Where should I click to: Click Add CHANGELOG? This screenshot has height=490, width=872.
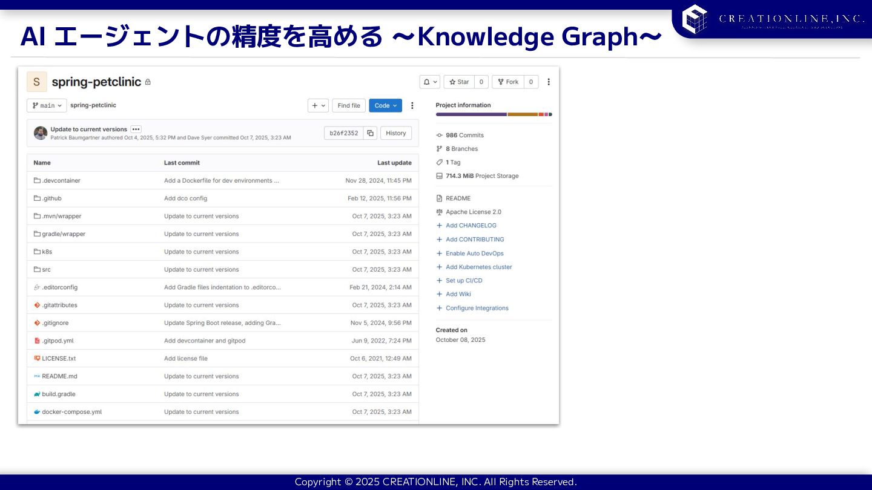coord(471,226)
